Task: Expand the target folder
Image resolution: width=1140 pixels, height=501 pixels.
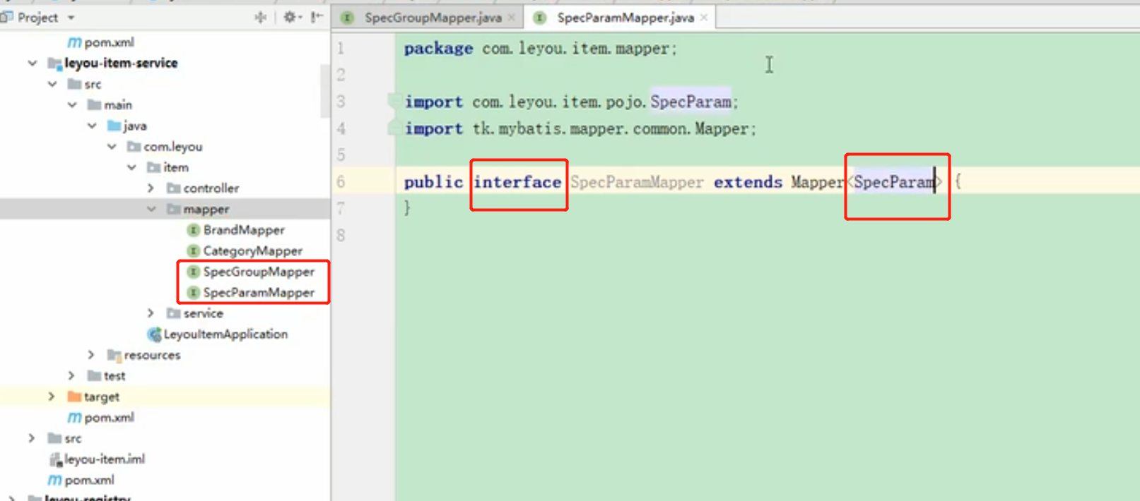Action: pyautogui.click(x=52, y=396)
